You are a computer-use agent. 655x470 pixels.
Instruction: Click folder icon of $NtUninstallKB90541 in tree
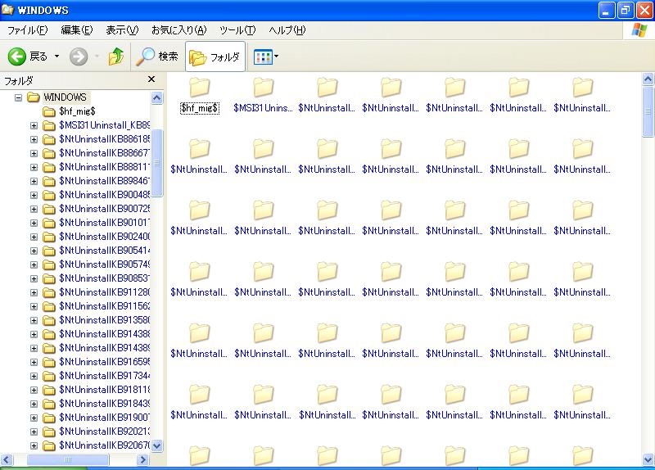coord(49,251)
